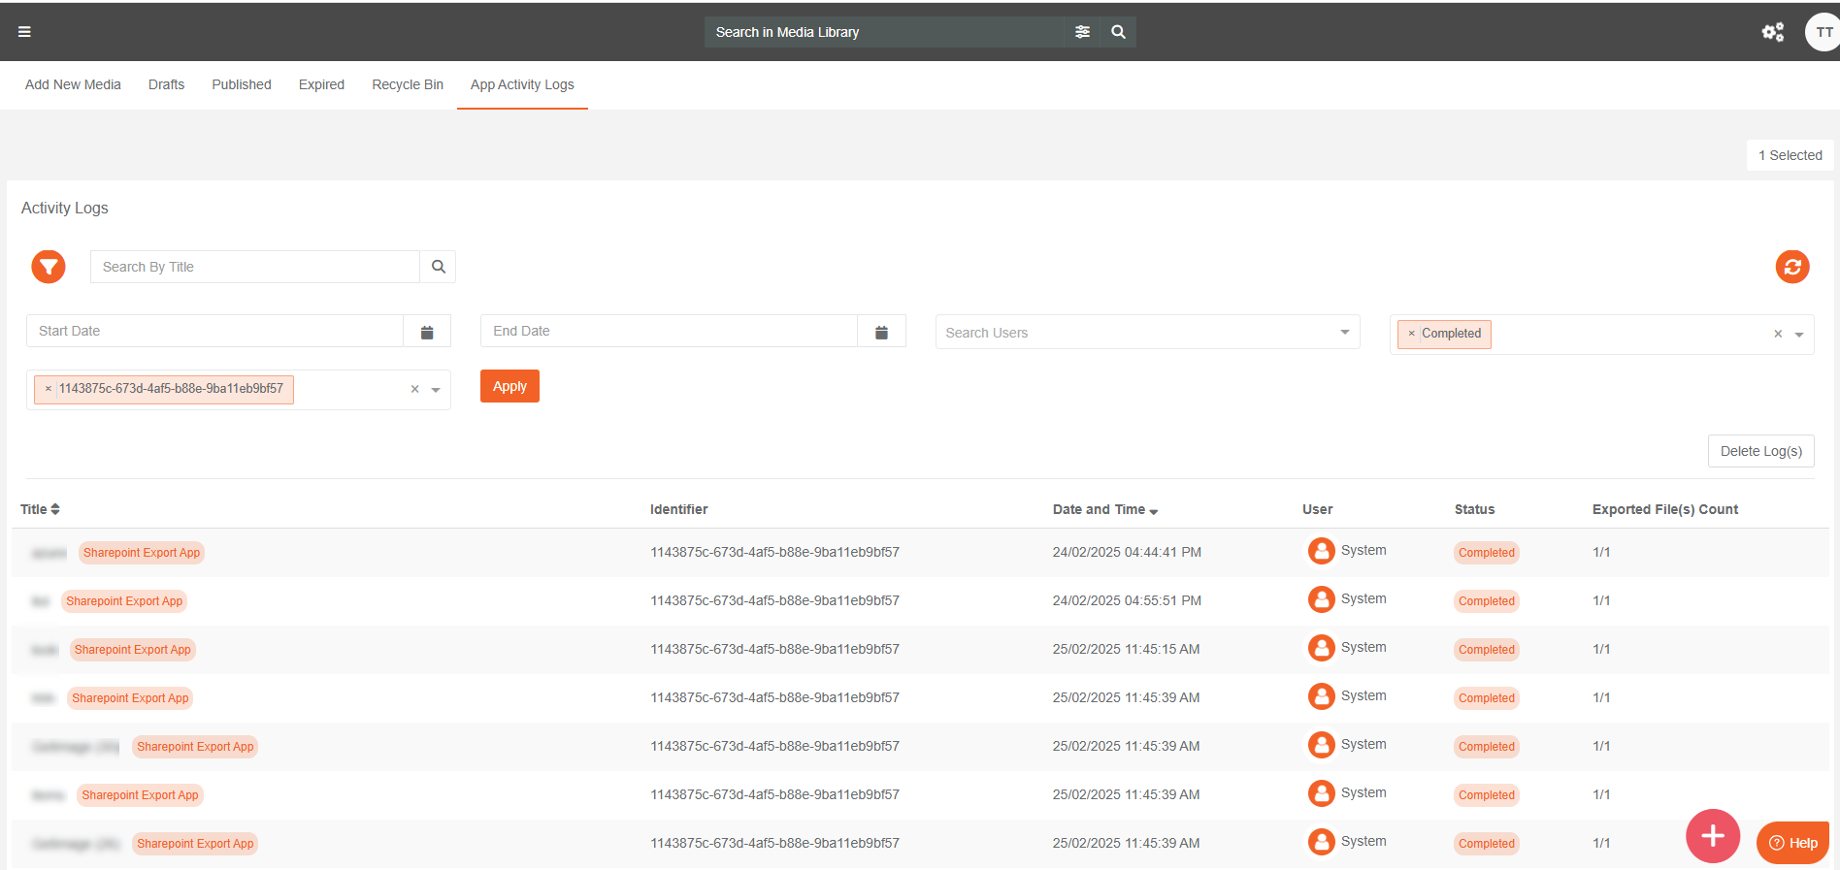Screen dimensions: 1840x870
Task: Remove the Completed status filter tag
Action: (1411, 334)
